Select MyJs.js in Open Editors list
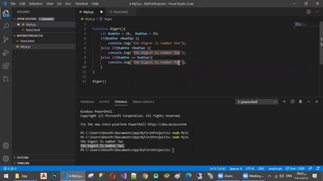The height and width of the screenshot is (181, 323). click(44, 25)
